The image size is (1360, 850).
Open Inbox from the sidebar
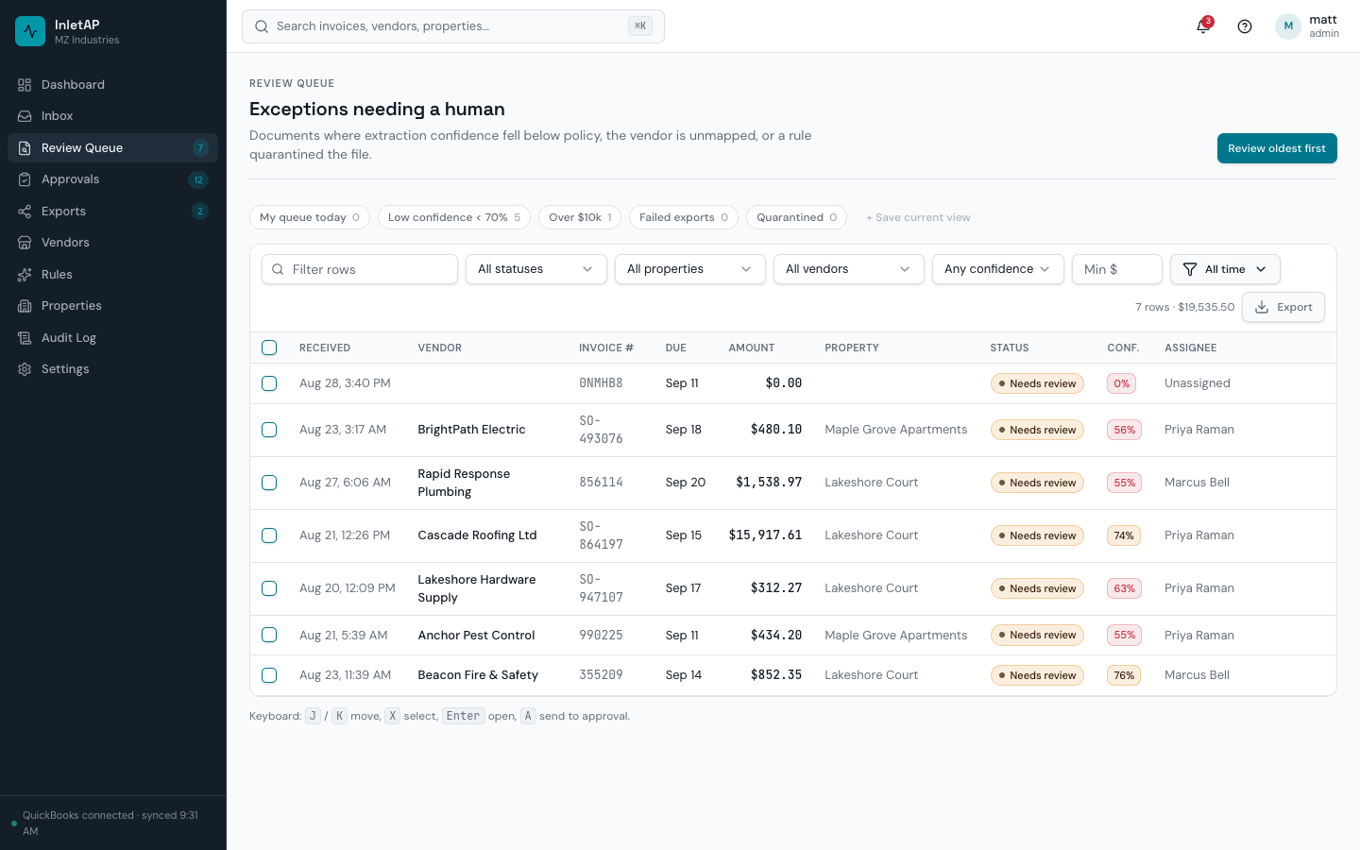tap(112, 116)
